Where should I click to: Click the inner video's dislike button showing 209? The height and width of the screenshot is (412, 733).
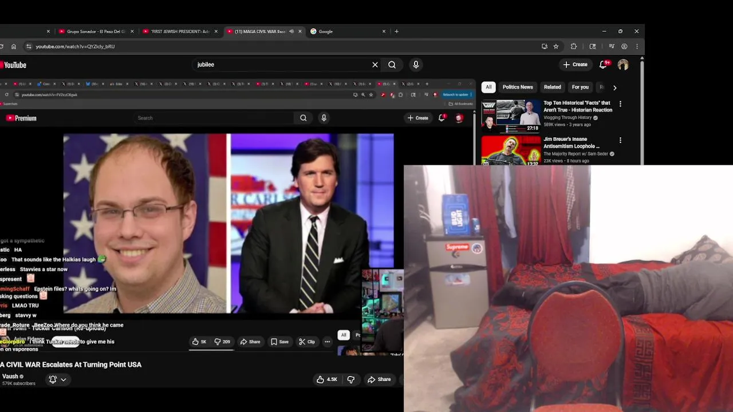tap(222, 342)
